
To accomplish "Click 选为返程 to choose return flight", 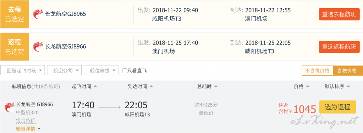I will coord(337,107).
